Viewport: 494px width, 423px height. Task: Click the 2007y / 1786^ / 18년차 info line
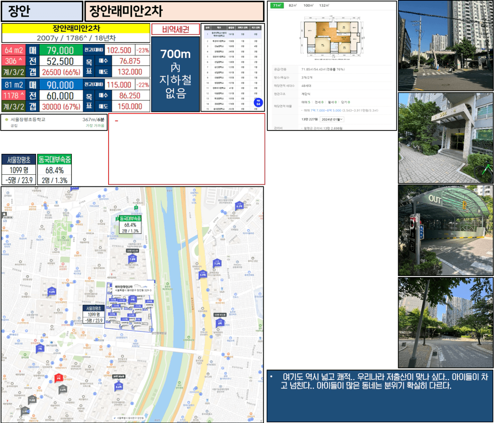(x=76, y=38)
